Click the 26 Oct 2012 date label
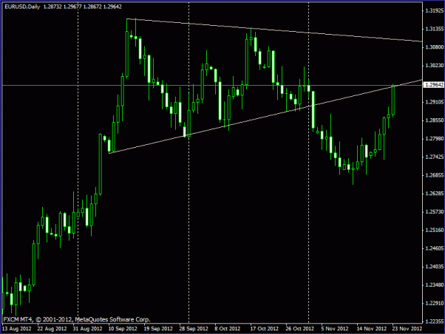Screen dimensions: 445x334 coord(299,329)
